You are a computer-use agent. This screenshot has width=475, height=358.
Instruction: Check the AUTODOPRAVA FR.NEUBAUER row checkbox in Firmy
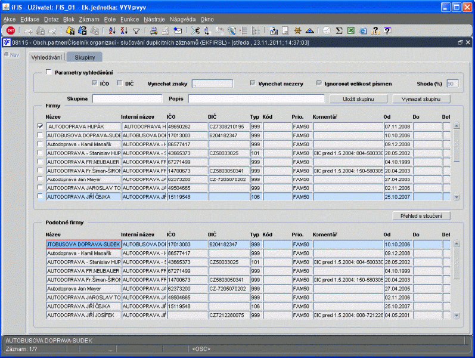click(41, 161)
